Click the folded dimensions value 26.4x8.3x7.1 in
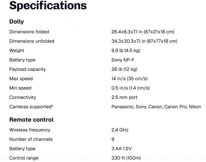 pyautogui.click(x=143, y=32)
